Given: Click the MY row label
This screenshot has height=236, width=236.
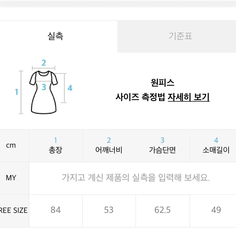Looking at the screenshot, I should 11,178.
